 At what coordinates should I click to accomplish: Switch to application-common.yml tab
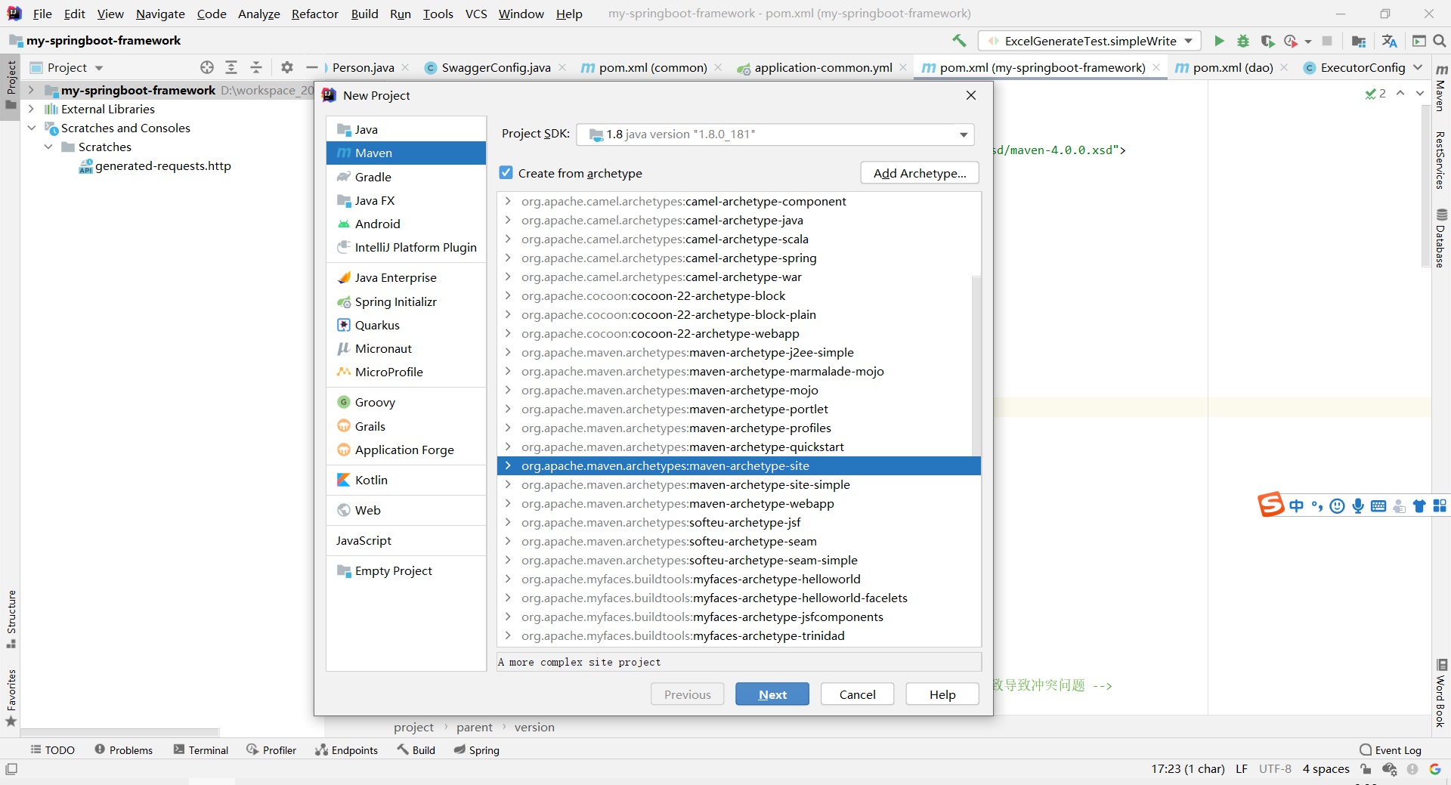[x=823, y=67]
